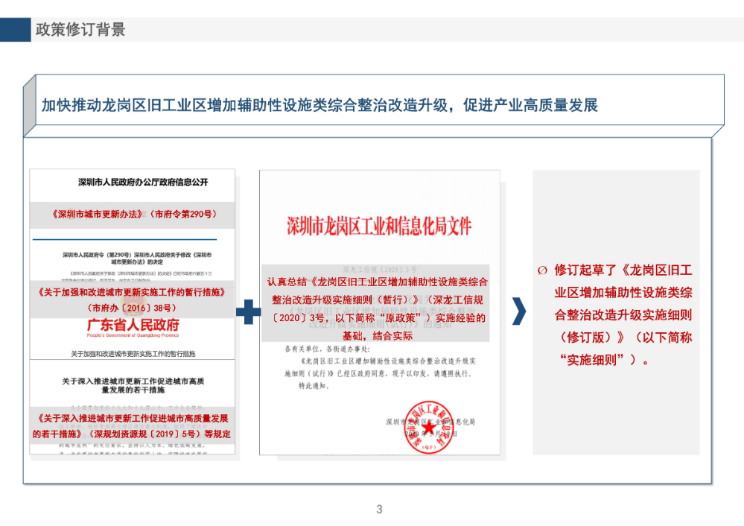The image size is (744, 526).
Task: Click overlay text 认真总结《龙岗区旧工业区增加辅助性设施类综合
Action: click(378, 282)
